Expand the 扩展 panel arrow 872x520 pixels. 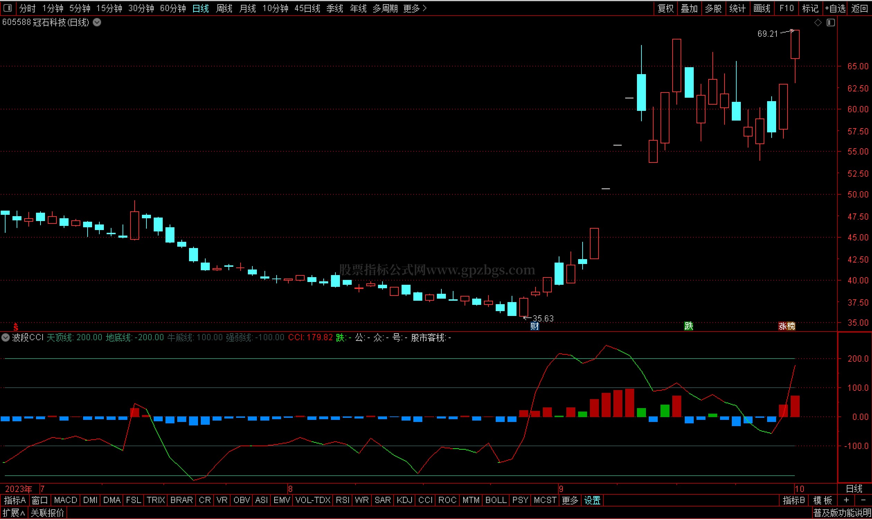coord(14,514)
